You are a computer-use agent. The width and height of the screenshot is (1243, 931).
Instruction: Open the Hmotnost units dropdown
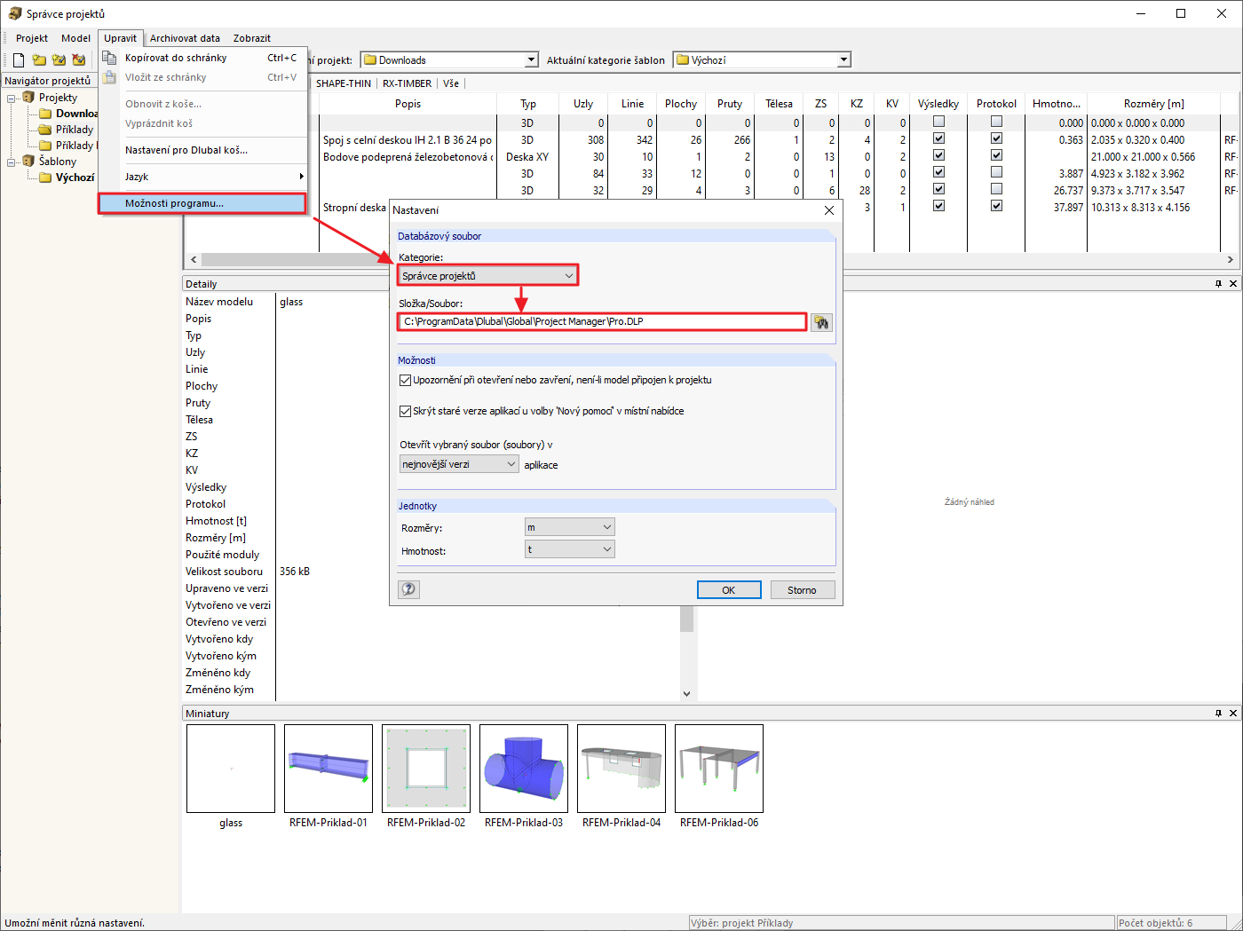[570, 549]
